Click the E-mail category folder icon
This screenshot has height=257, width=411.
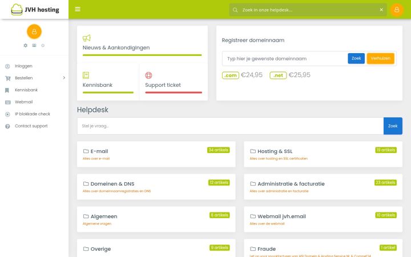(86, 151)
